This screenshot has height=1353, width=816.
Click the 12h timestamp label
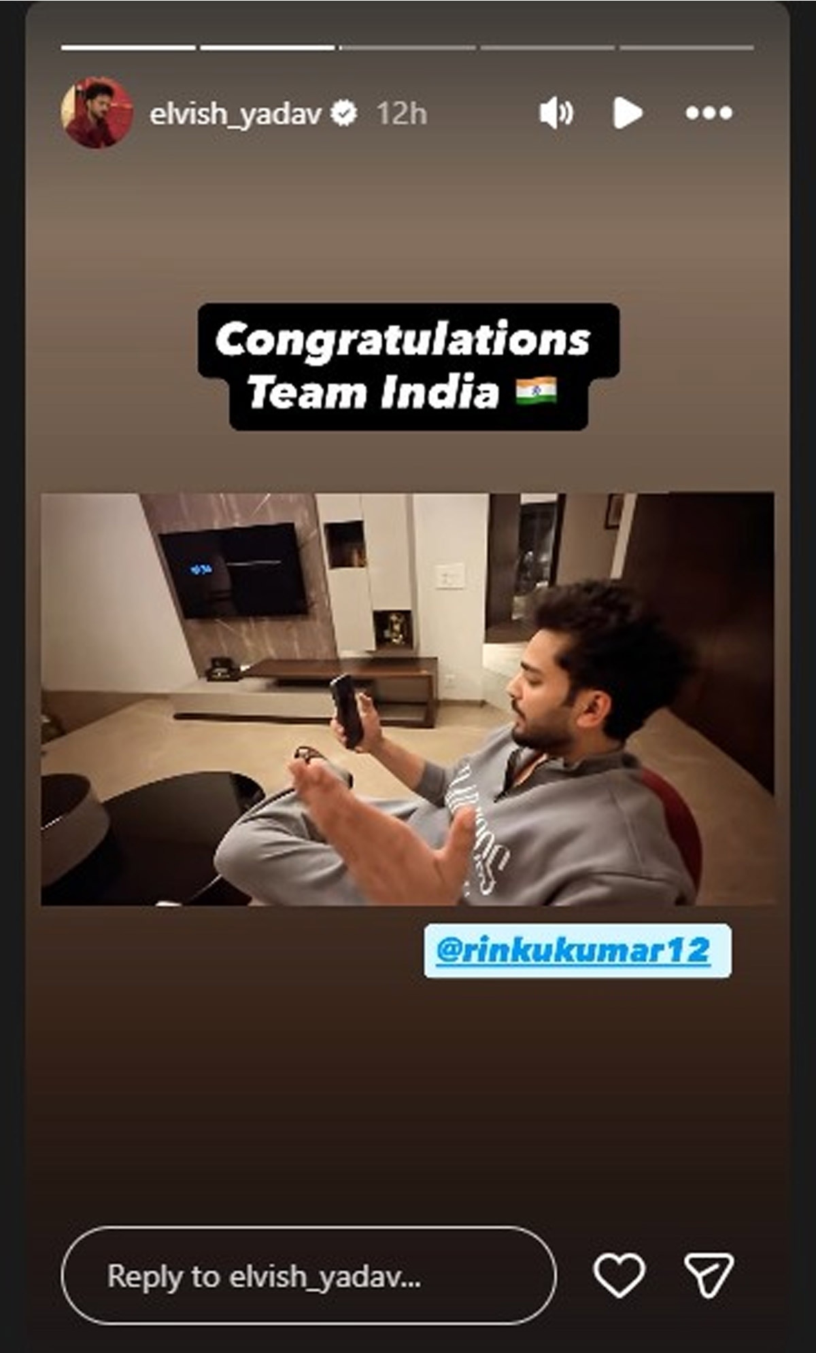pos(402,114)
